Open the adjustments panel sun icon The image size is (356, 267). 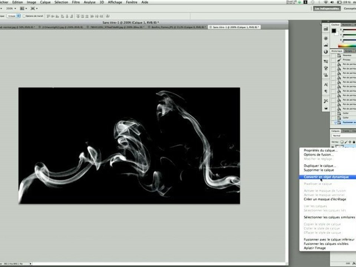pyautogui.click(x=326, y=38)
